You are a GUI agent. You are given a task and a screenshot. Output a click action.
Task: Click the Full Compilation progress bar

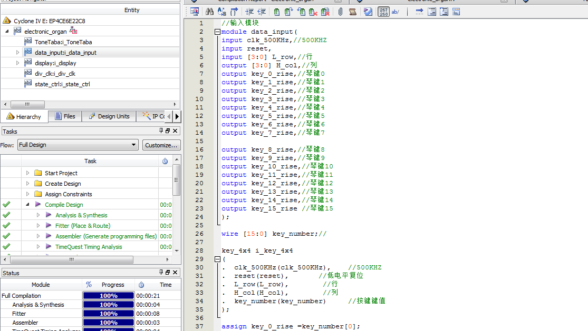pyautogui.click(x=108, y=296)
